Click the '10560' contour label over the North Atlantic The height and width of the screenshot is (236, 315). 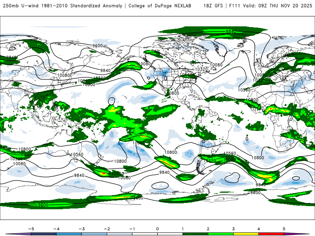coord(244,90)
